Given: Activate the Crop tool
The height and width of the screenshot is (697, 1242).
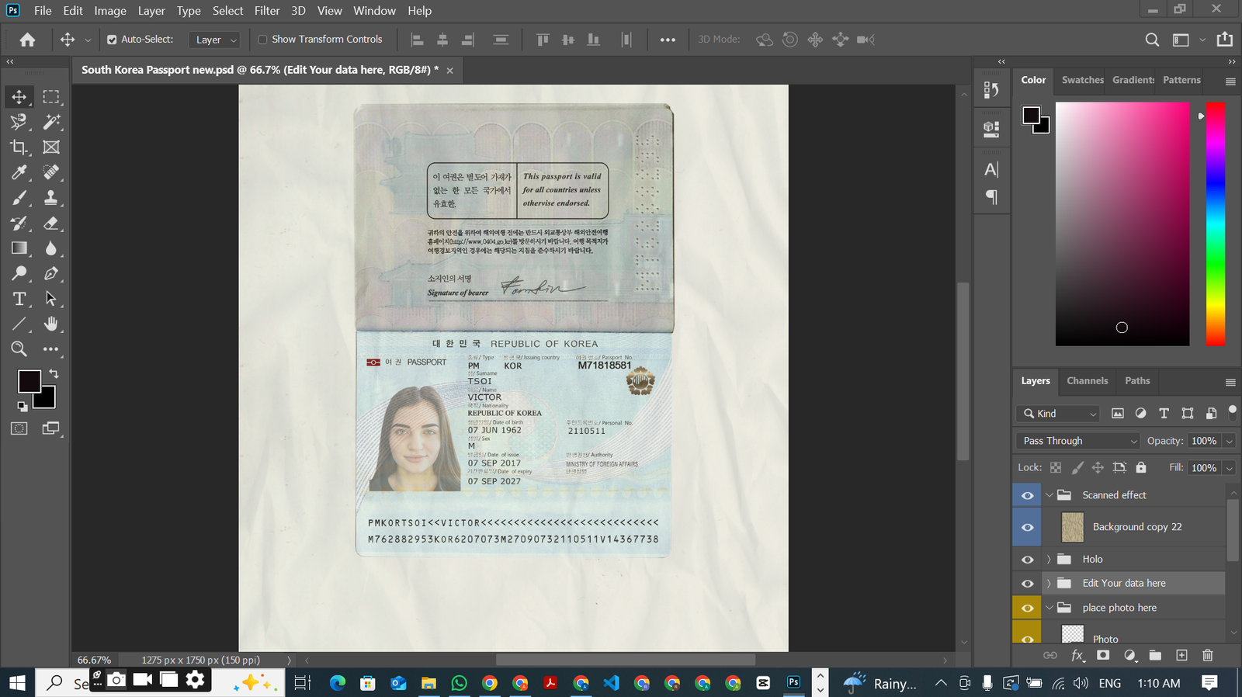Looking at the screenshot, I should pos(19,147).
